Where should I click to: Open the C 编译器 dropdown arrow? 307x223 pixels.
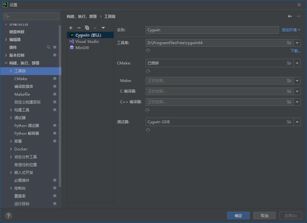pyautogui.click(x=297, y=91)
